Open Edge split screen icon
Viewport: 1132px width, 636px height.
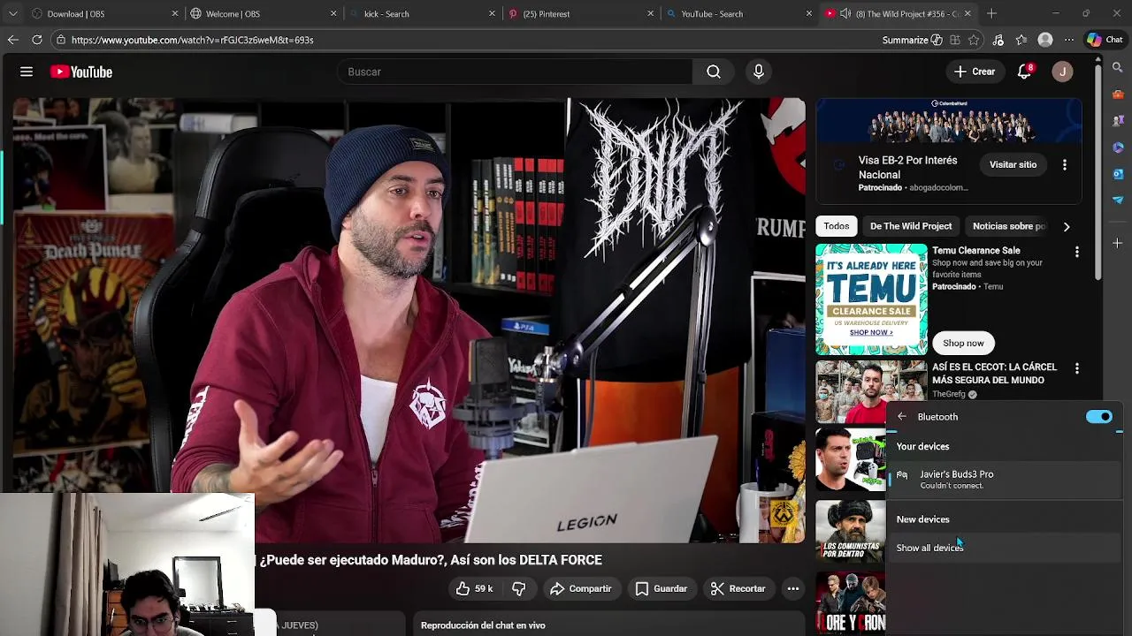coord(955,40)
